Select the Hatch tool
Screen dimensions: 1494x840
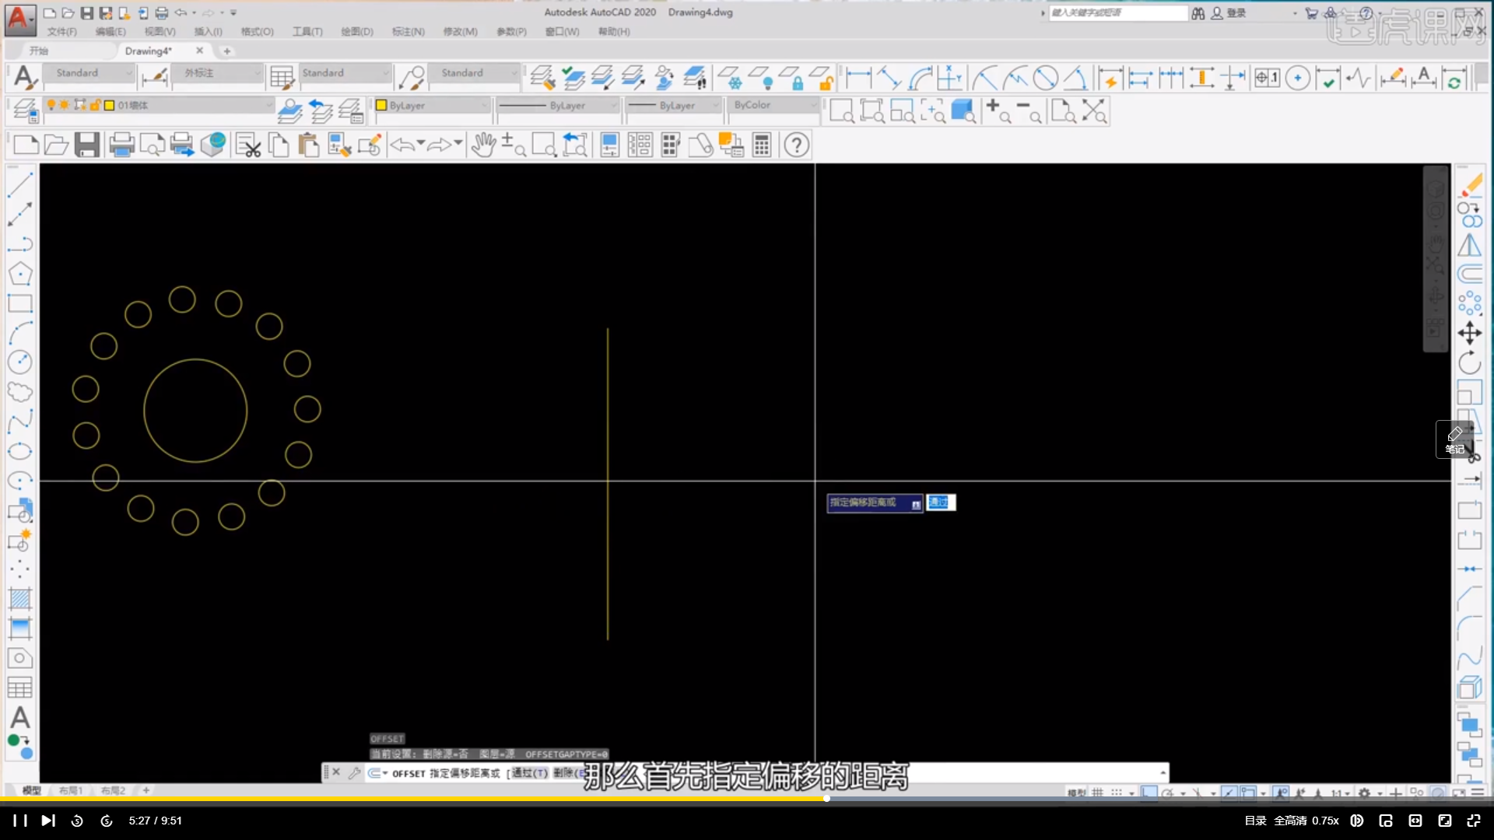point(20,599)
